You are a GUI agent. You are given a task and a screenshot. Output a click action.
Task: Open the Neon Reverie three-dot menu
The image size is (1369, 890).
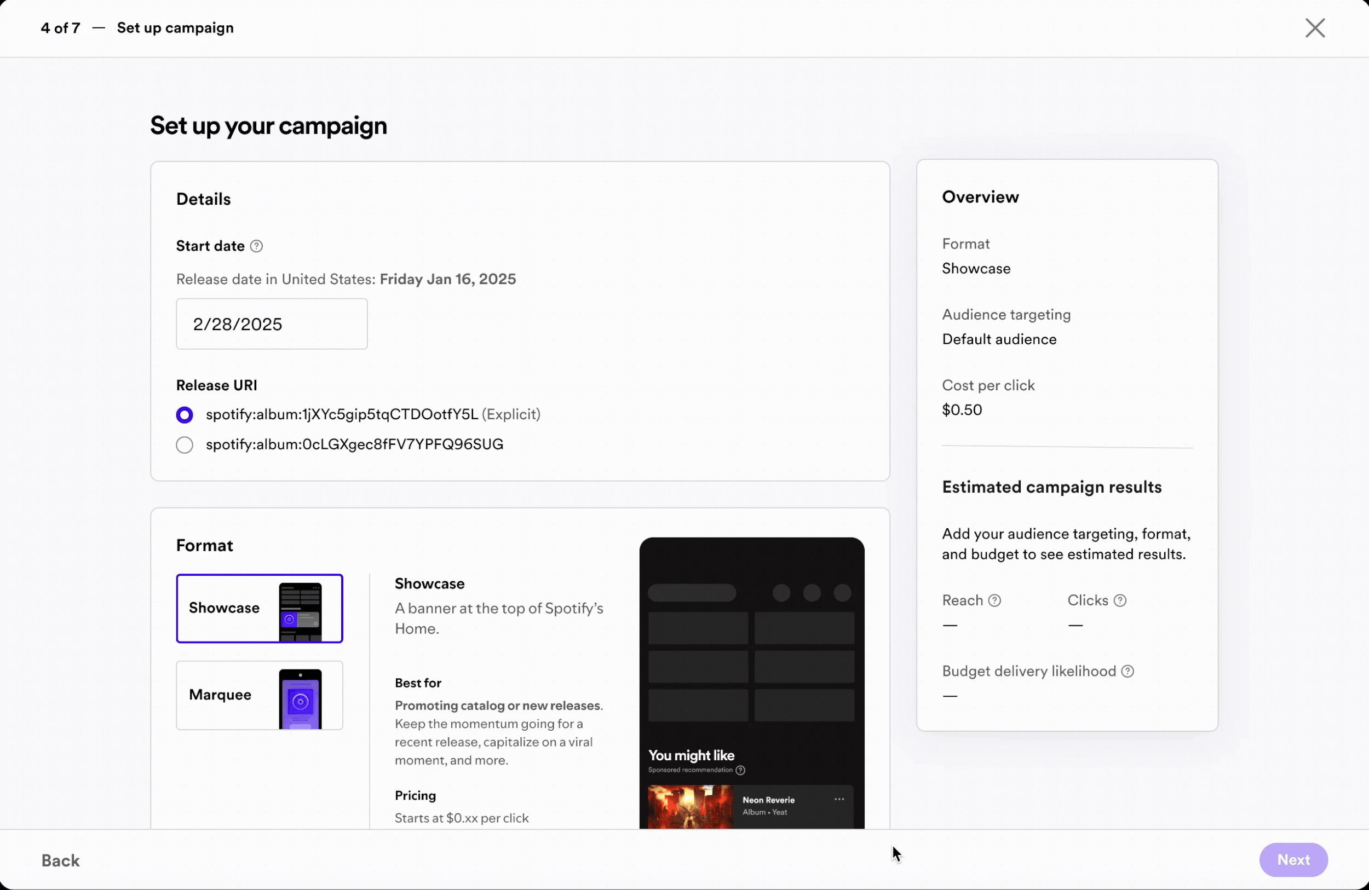click(x=839, y=799)
